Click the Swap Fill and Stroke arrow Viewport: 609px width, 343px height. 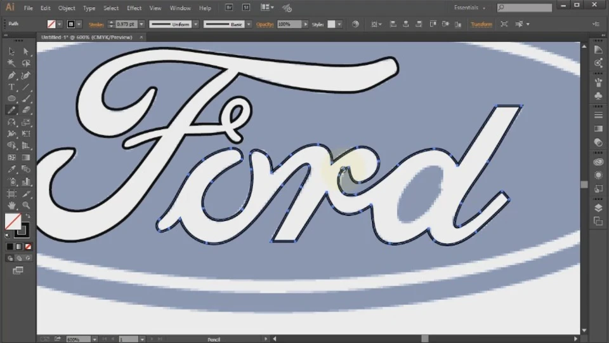tap(27, 216)
